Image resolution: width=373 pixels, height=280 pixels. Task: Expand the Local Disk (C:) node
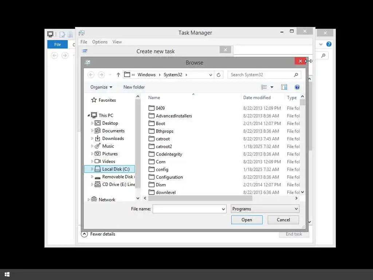tap(92, 169)
